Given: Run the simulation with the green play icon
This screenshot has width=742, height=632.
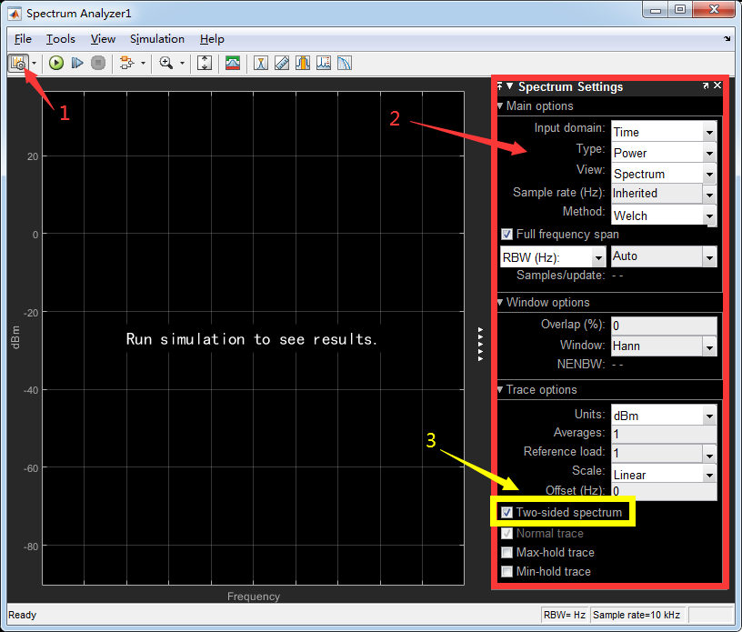Looking at the screenshot, I should click(x=55, y=63).
